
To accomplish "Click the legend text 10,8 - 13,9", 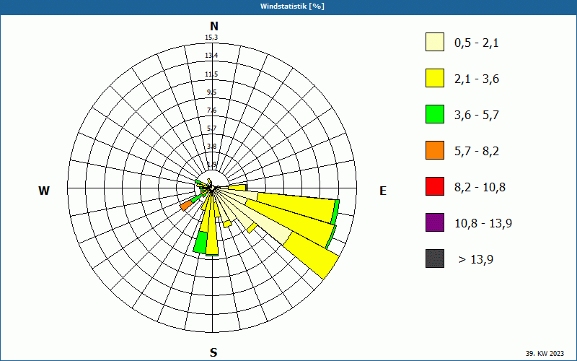I will point(483,224).
